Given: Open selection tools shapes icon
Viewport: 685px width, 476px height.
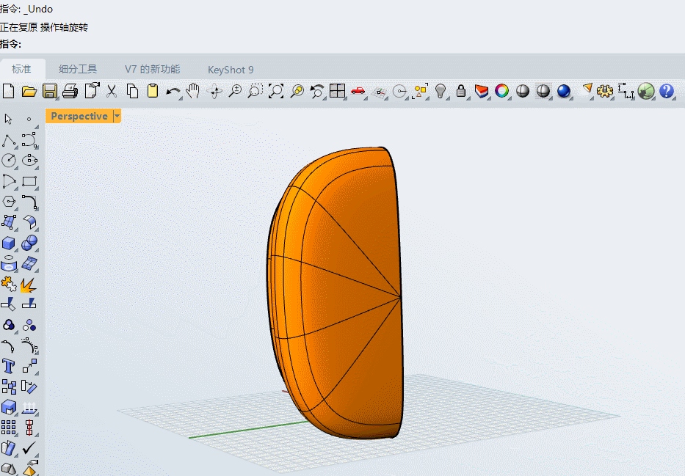Looking at the screenshot, I should pos(420,91).
